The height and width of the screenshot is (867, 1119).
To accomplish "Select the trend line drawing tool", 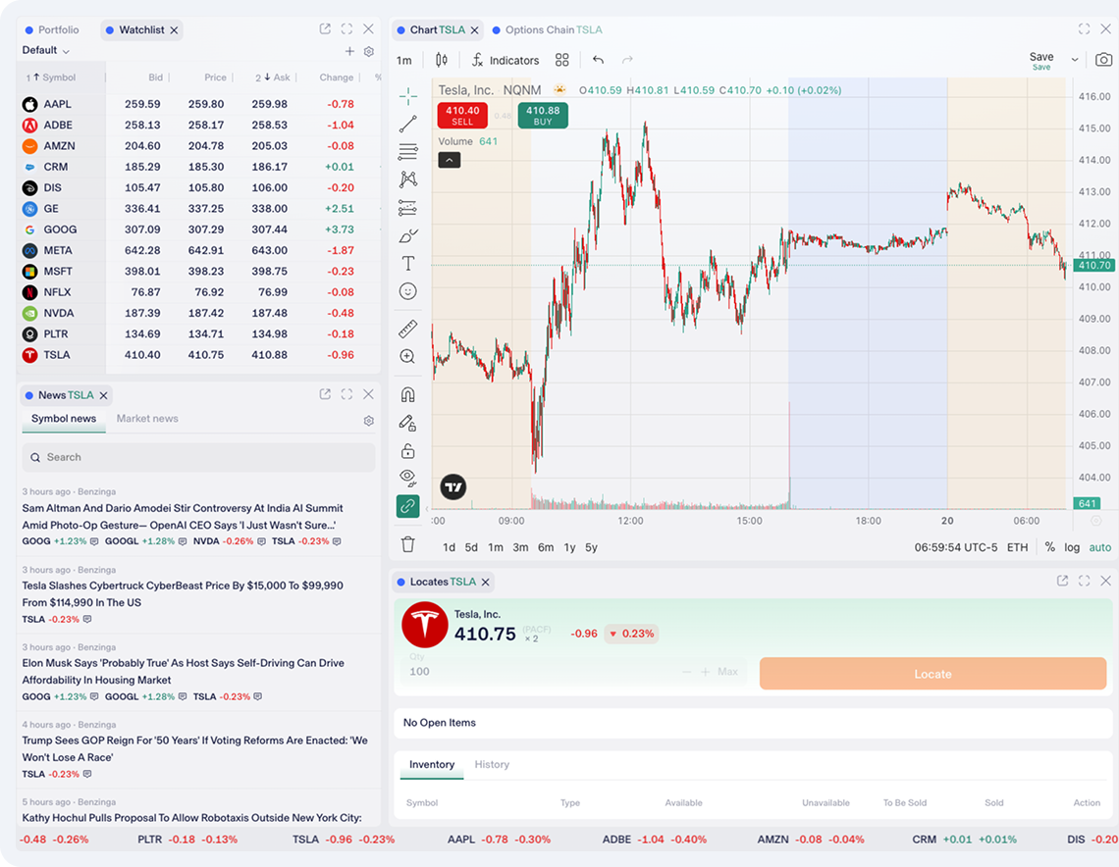I will pos(408,124).
